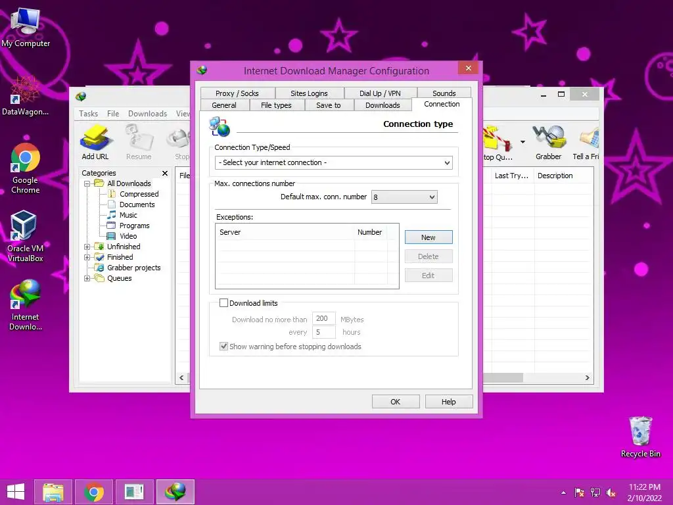Open the Grabber tool icon

tap(549, 143)
